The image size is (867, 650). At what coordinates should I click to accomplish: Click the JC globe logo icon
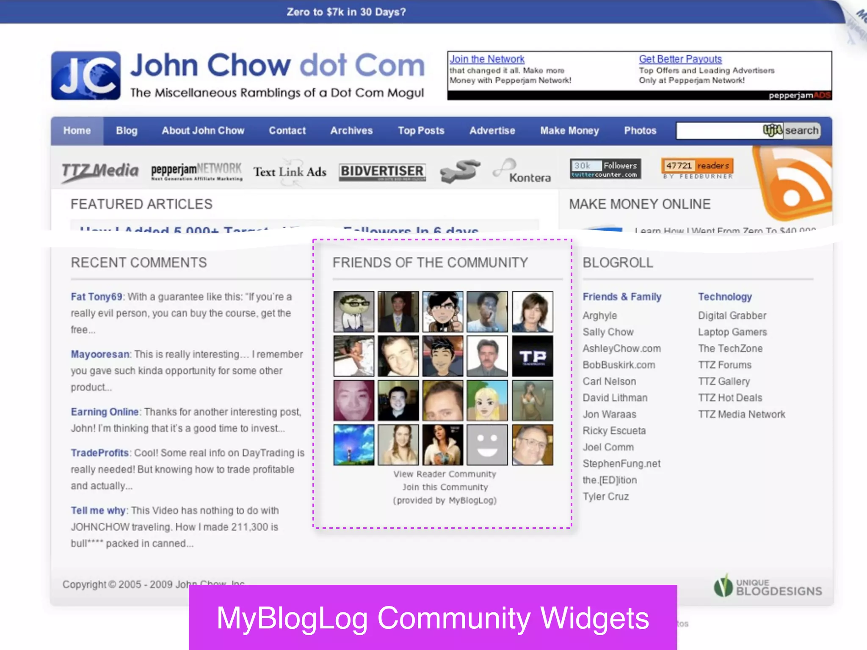(x=86, y=76)
